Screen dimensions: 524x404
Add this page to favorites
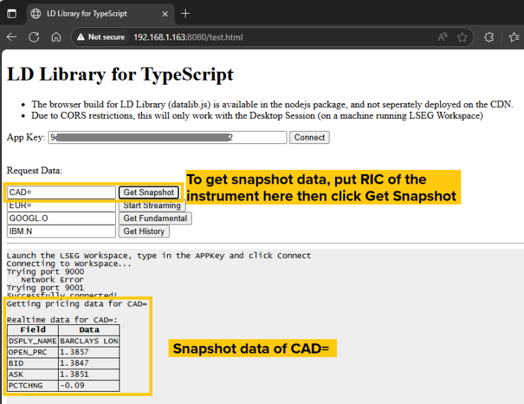point(462,37)
